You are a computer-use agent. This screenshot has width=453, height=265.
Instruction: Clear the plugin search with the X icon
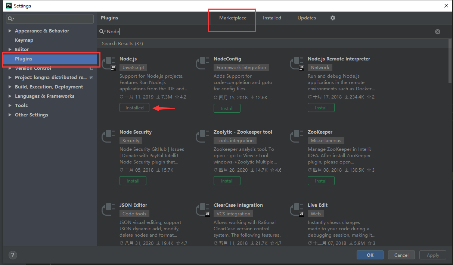click(437, 32)
